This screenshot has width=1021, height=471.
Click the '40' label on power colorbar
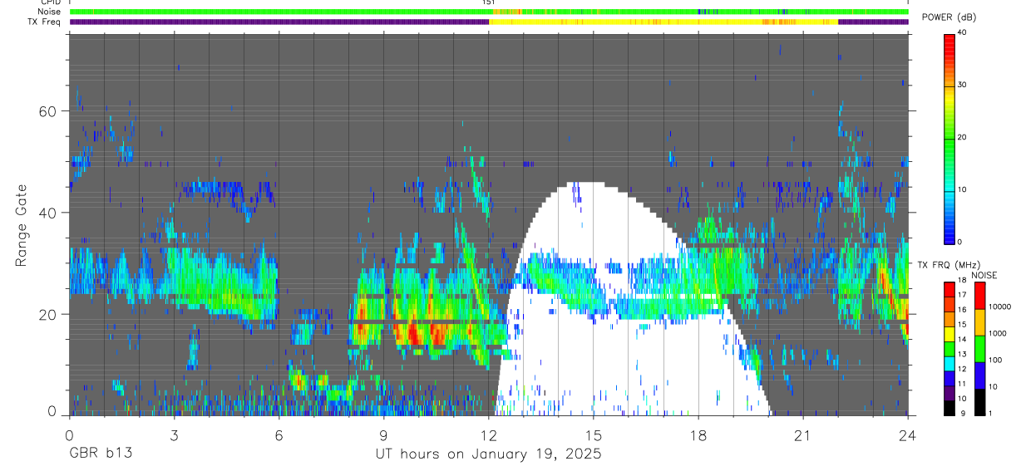pyautogui.click(x=962, y=33)
